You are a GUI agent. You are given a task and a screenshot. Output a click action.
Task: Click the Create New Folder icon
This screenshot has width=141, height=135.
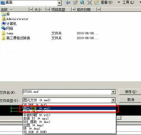(x=96, y=3)
